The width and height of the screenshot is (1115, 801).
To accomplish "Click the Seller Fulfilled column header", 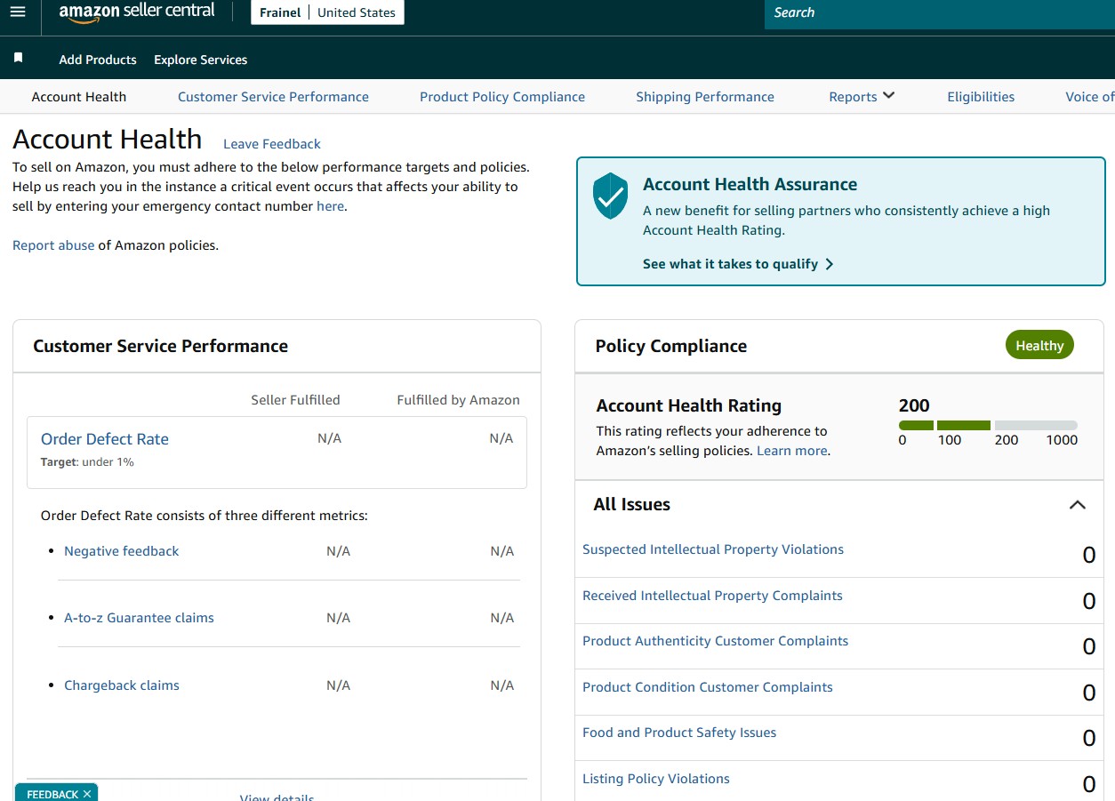I will click(295, 400).
